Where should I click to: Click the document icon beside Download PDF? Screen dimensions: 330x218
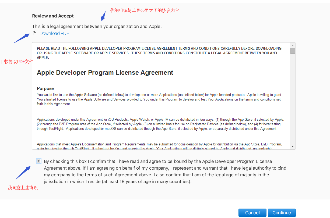34,33
